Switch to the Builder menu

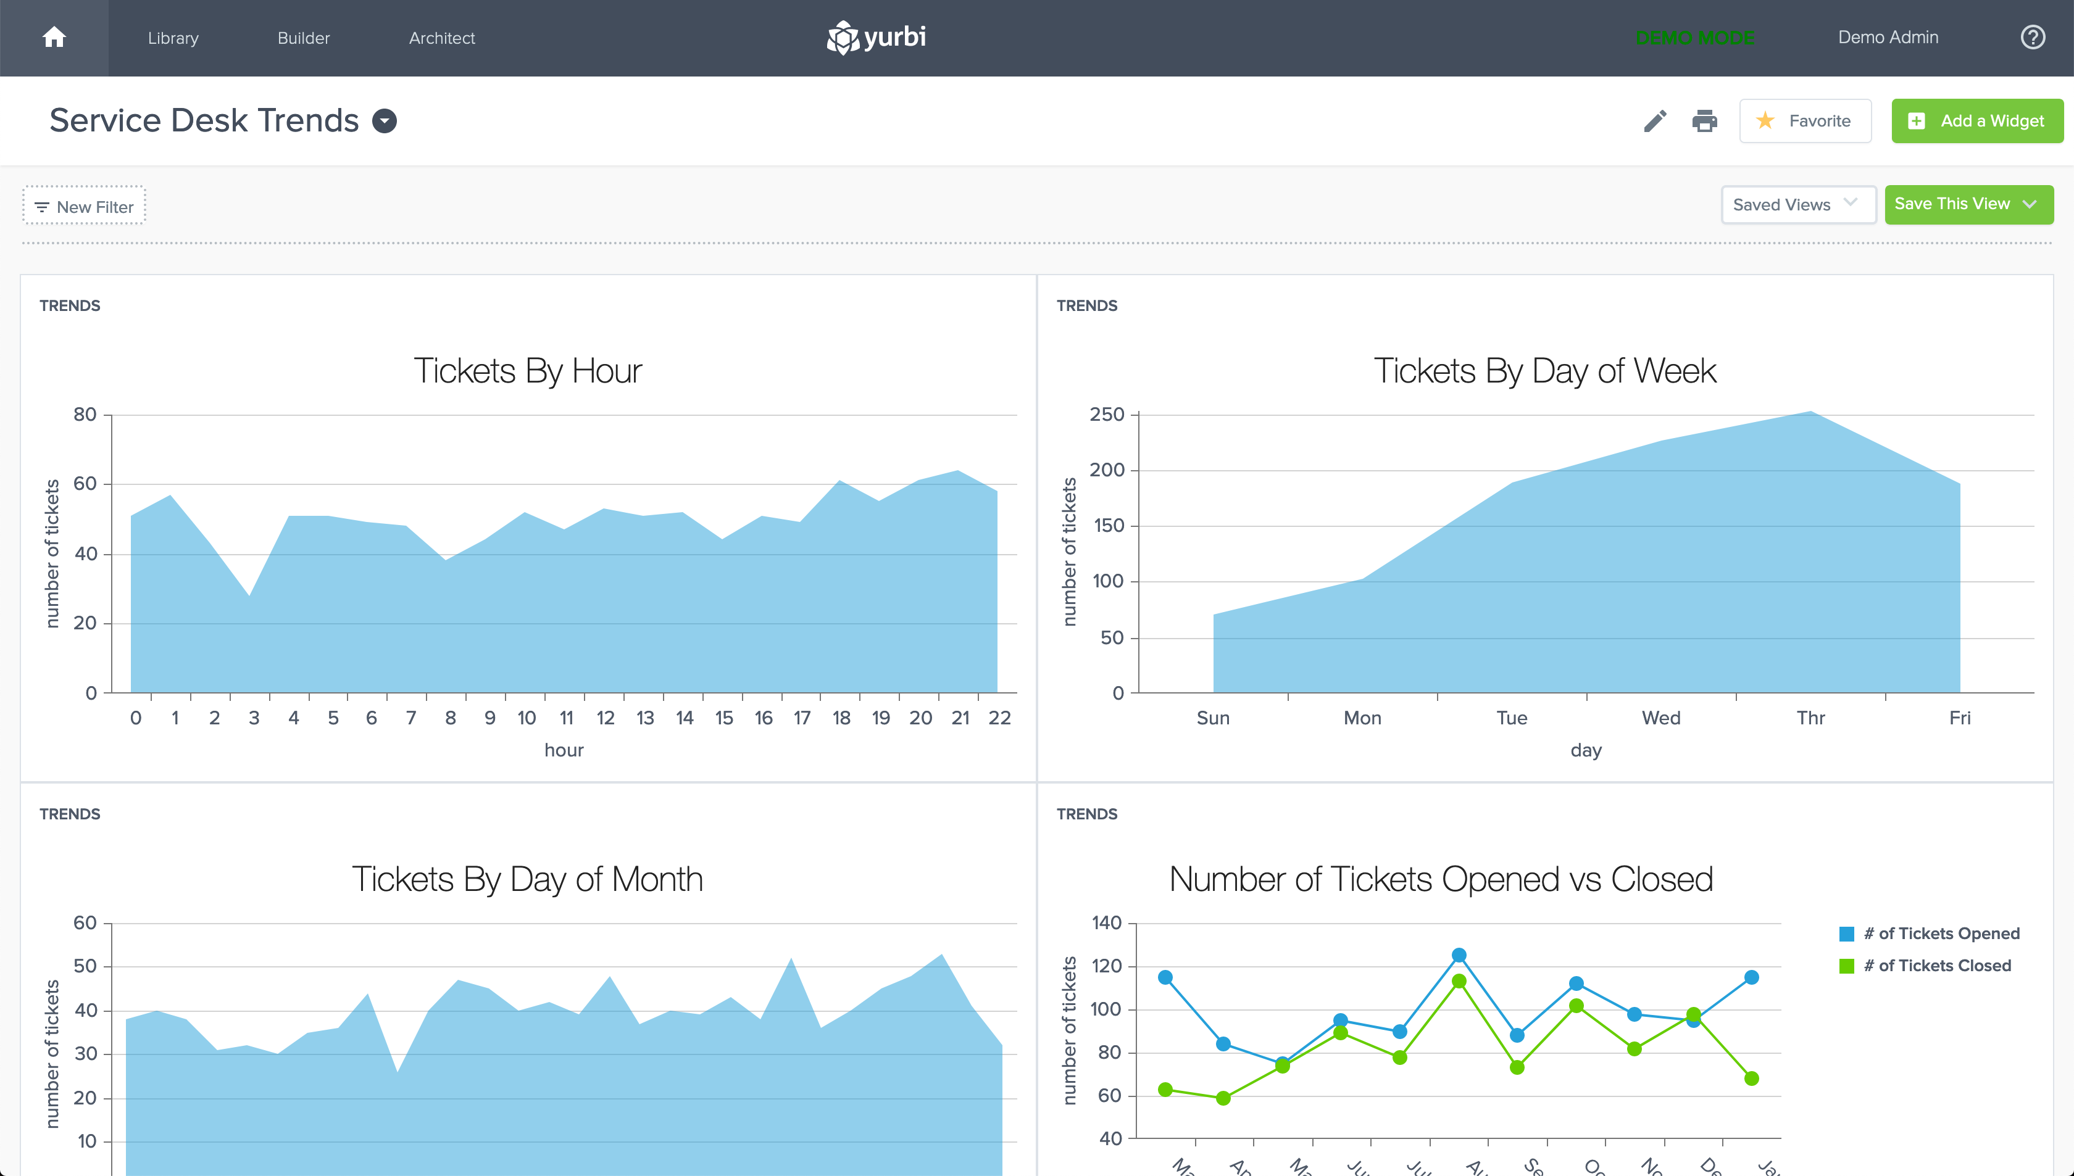click(x=303, y=38)
